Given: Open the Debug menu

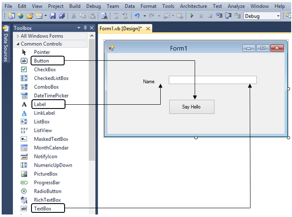Looking at the screenshot, I should [94, 6].
